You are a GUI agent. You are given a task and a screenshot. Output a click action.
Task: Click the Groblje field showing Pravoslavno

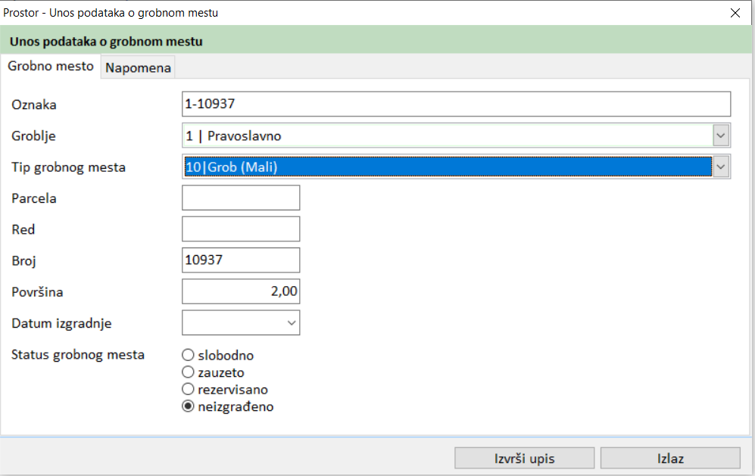[447, 136]
